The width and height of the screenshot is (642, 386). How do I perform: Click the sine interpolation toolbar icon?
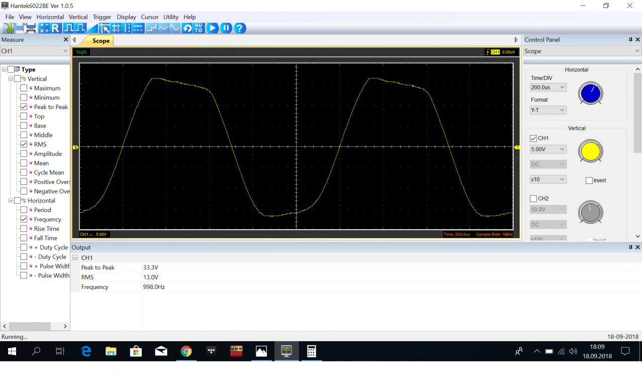174,28
